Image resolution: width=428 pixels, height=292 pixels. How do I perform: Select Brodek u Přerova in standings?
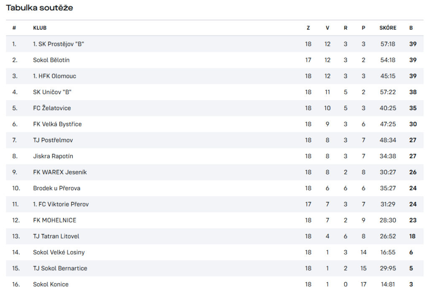(56, 188)
